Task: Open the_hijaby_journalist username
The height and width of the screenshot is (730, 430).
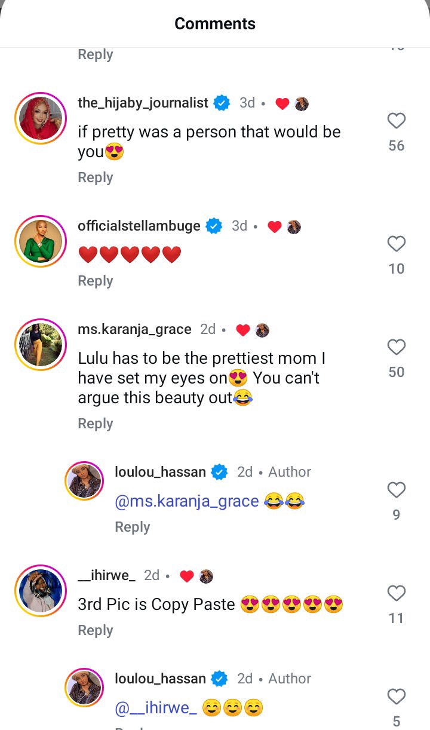Action: tap(143, 103)
